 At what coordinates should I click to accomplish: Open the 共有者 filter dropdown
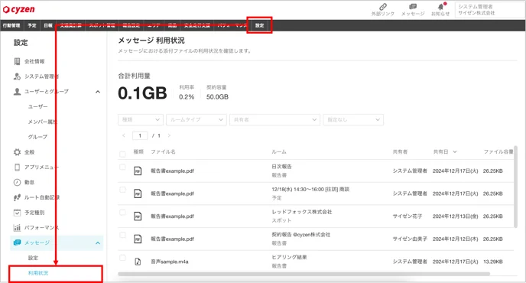(274, 119)
